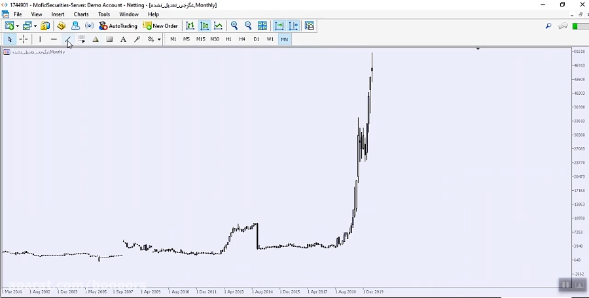
Task: Open the Insert menu
Action: pyautogui.click(x=58, y=14)
